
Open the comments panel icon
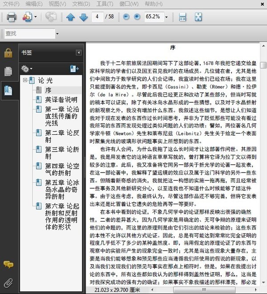tap(8, 265)
